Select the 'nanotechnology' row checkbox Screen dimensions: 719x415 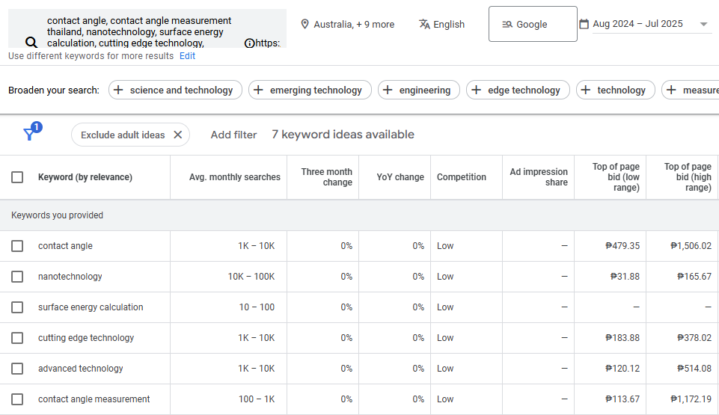pyautogui.click(x=17, y=277)
